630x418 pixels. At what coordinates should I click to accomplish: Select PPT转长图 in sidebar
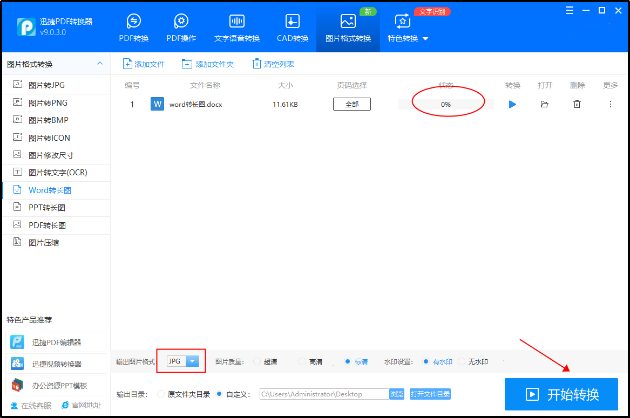pos(56,208)
